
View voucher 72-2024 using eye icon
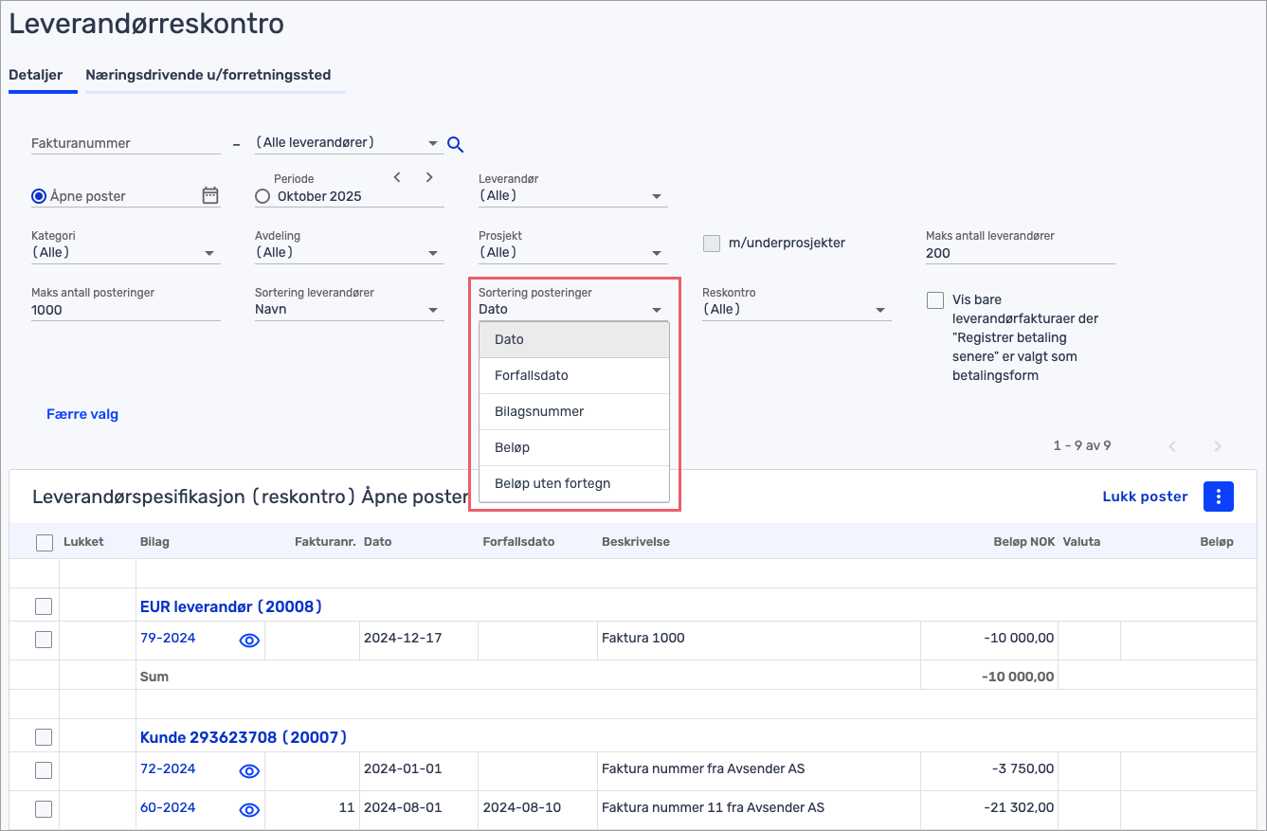point(249,771)
